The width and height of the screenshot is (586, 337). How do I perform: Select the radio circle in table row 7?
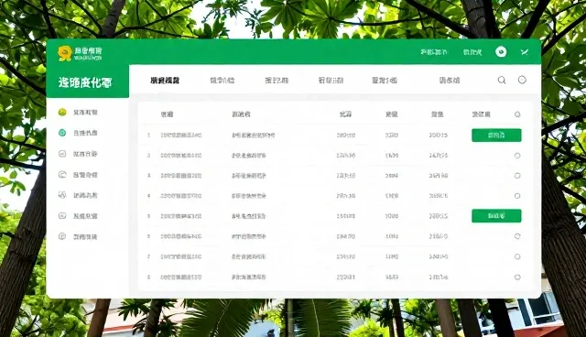click(x=517, y=256)
